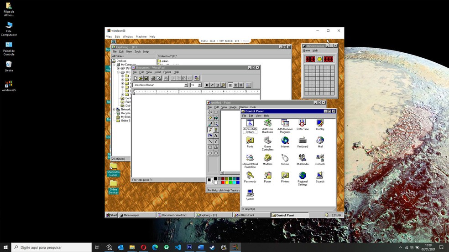
Task: Click the Windows 95 Start button
Action: 112,215
